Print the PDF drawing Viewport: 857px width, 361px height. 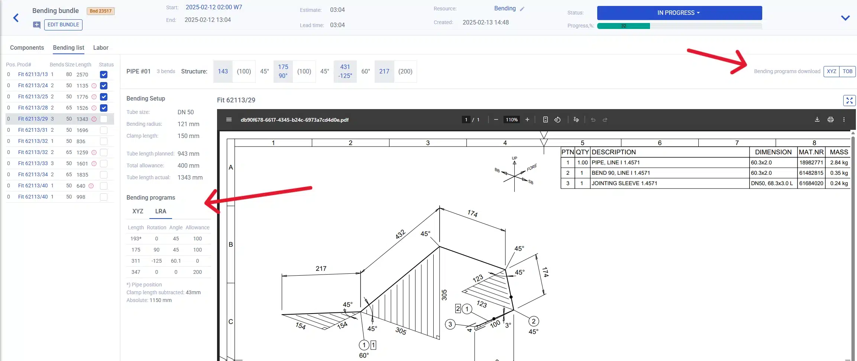pyautogui.click(x=830, y=119)
